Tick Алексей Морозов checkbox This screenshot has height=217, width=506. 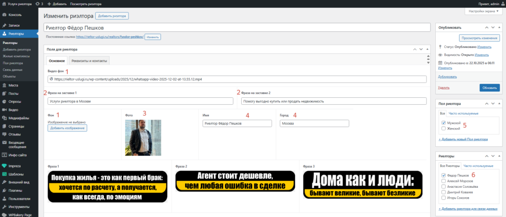point(443,181)
